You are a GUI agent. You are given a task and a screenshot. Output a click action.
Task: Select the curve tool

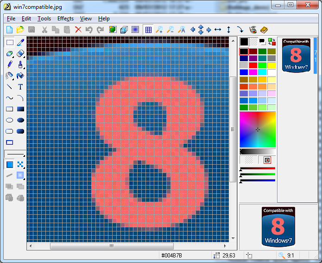tap(9, 98)
